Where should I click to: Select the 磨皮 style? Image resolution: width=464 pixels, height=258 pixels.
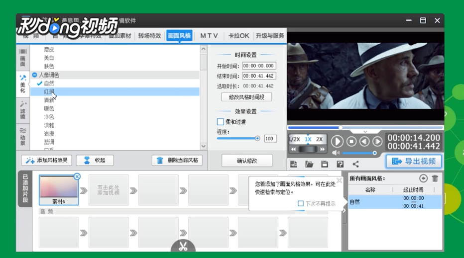click(49, 50)
